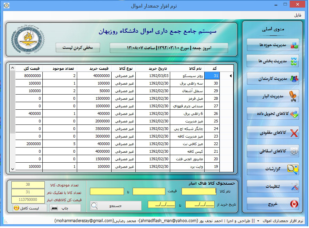This screenshot has height=228, width=309.
Task: Open the فایل menu
Action: click(x=297, y=15)
